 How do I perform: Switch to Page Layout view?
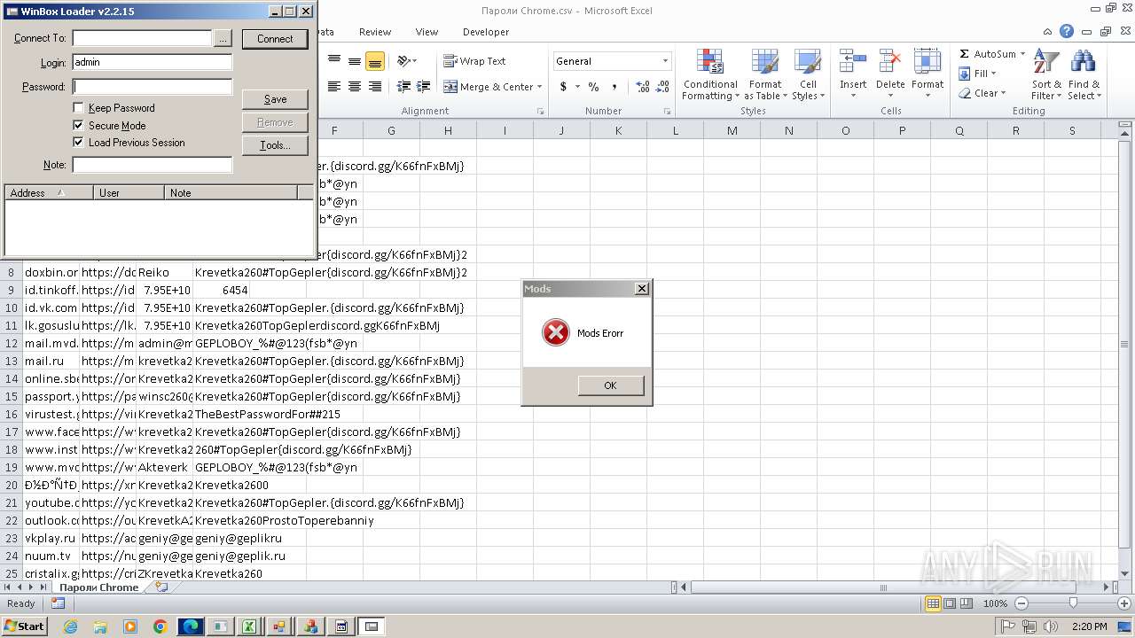pyautogui.click(x=950, y=603)
